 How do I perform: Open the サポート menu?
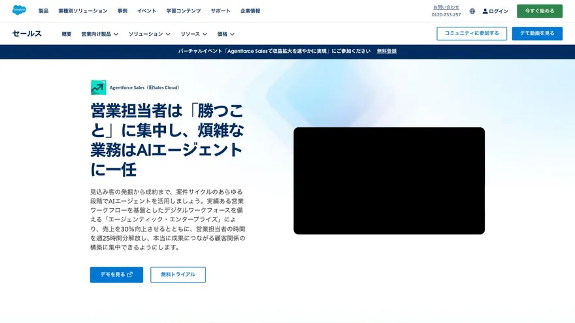(x=220, y=11)
